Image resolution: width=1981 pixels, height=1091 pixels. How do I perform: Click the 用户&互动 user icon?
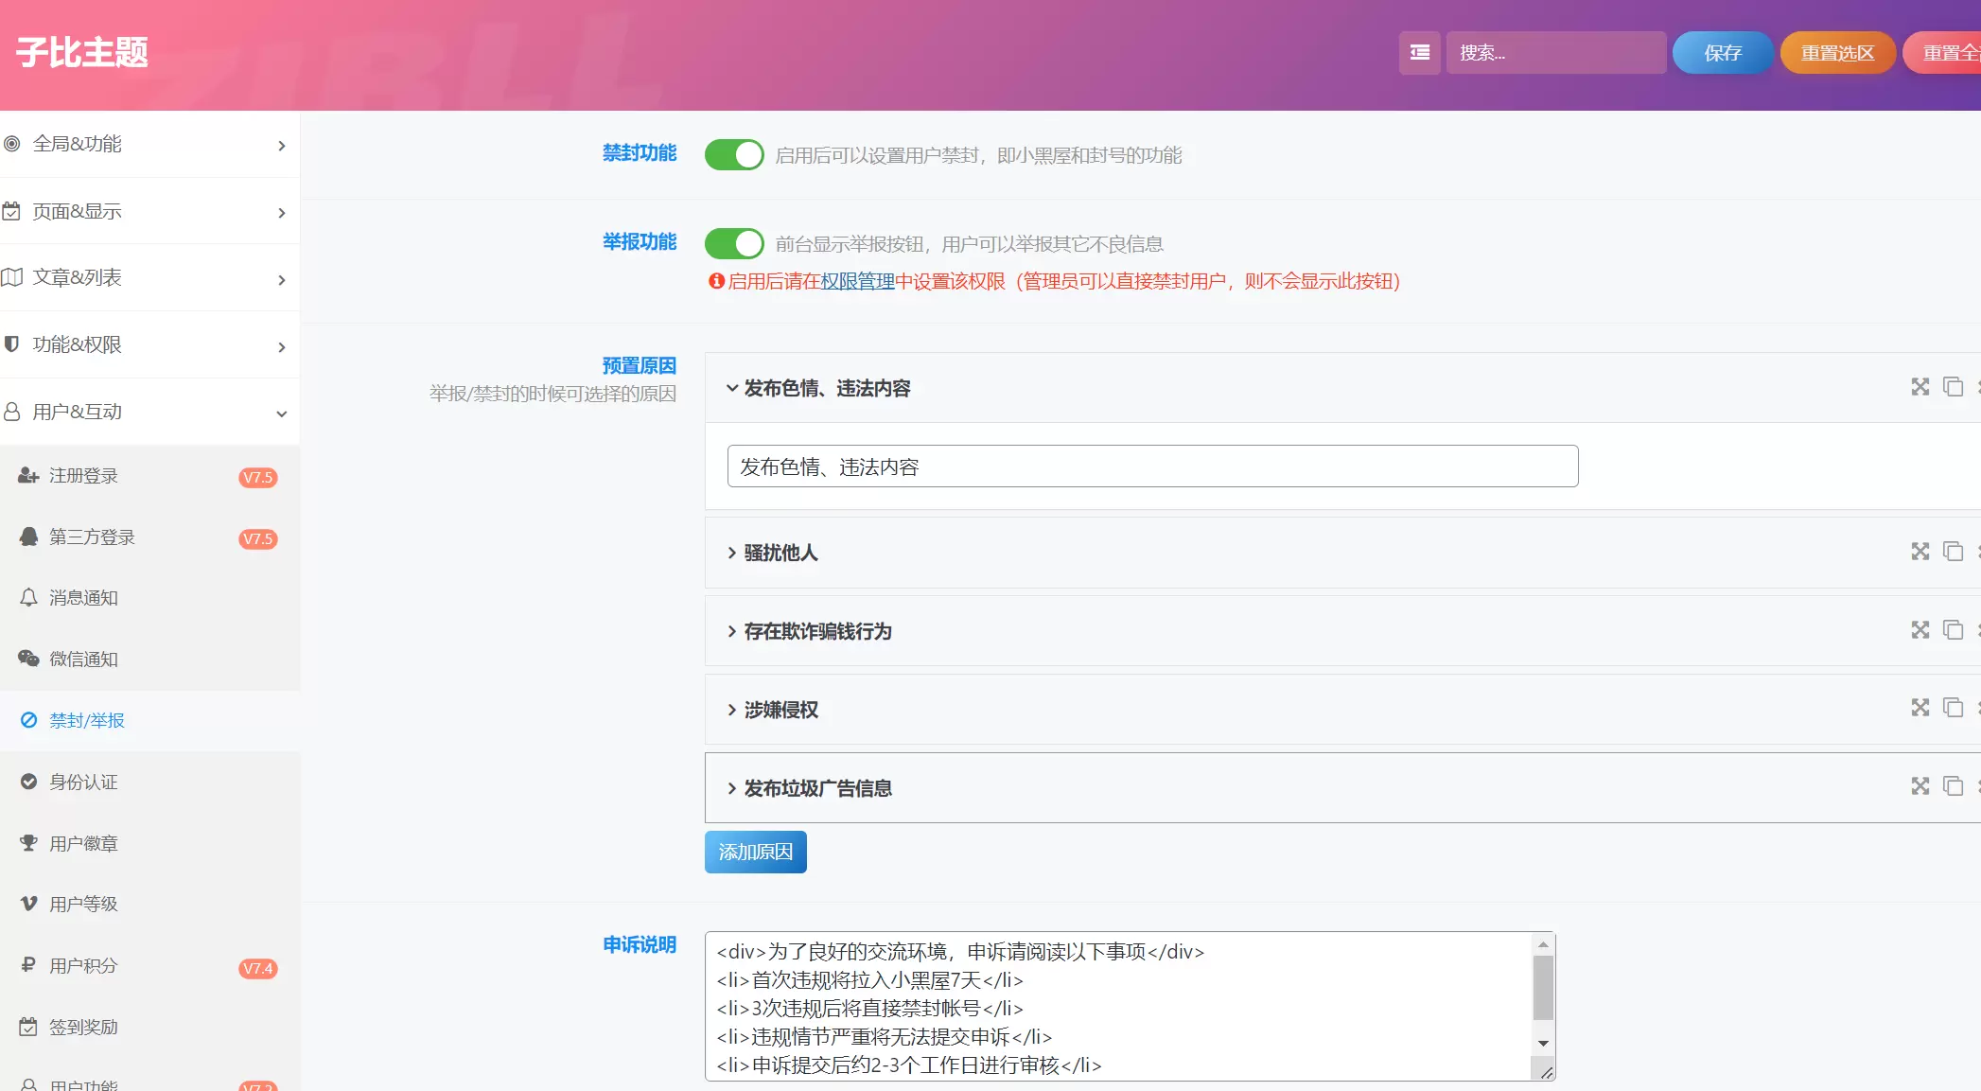(12, 412)
